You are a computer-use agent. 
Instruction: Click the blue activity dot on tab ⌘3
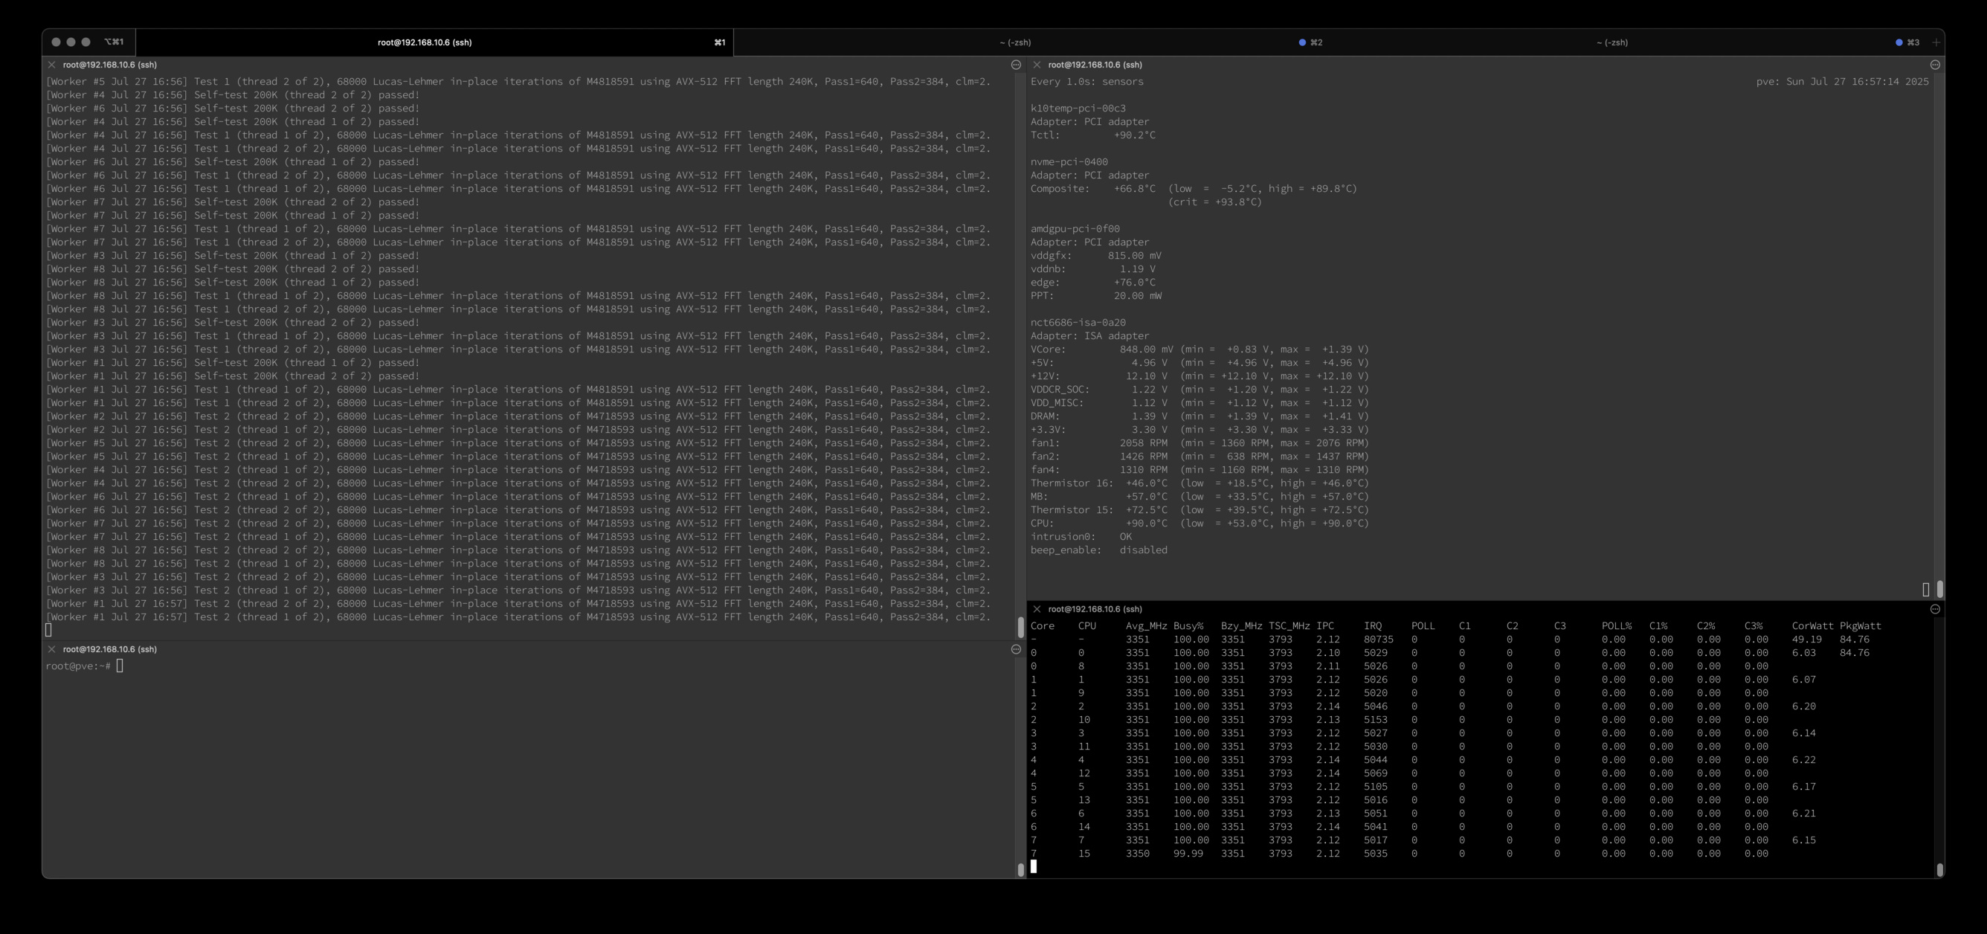coord(1899,42)
